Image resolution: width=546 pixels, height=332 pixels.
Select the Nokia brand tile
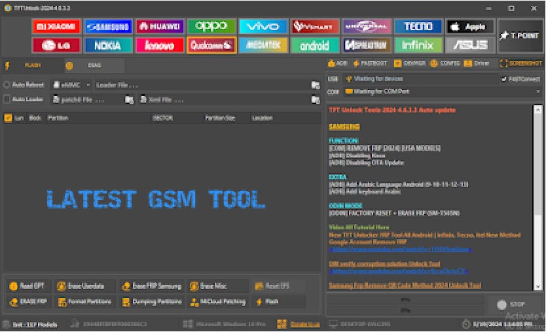[x=108, y=45]
